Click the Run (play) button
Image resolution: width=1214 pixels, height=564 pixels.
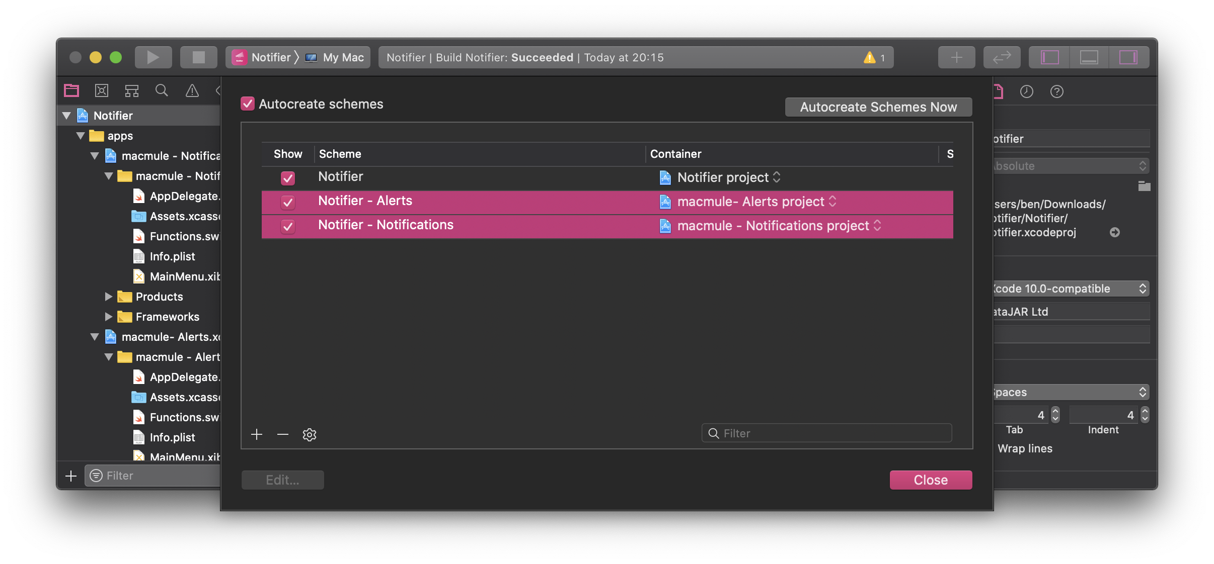pyautogui.click(x=153, y=57)
